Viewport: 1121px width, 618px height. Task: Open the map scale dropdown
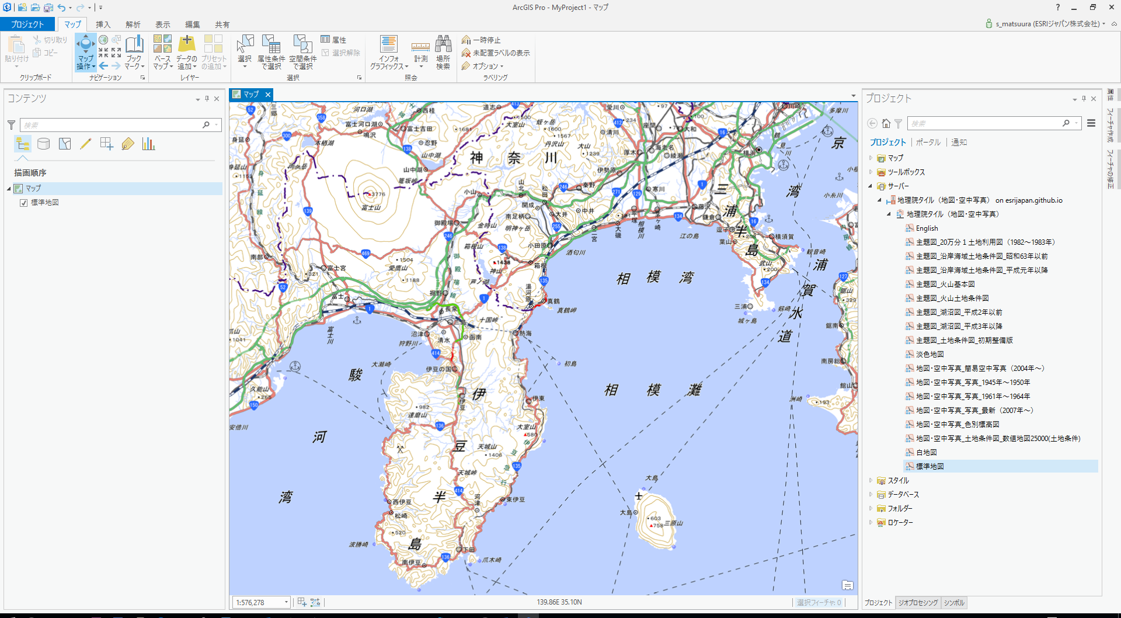click(x=286, y=602)
